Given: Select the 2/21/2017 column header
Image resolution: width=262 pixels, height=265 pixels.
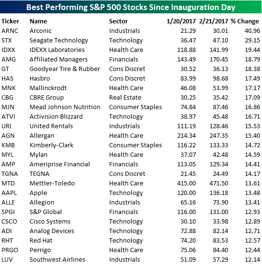Looking at the screenshot, I should tap(213, 21).
